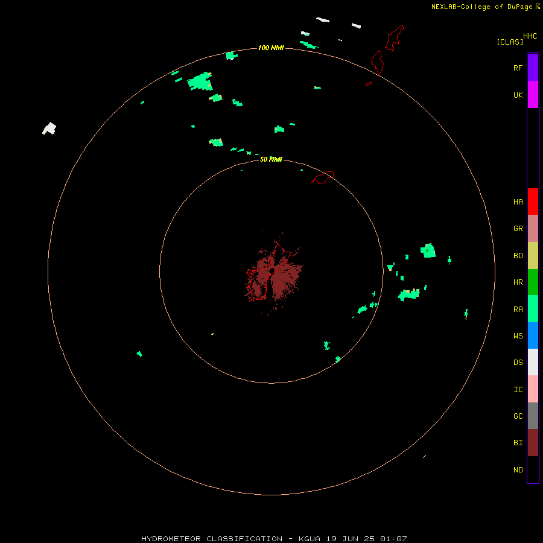The image size is (543, 543).
Task: Select the GR color swatch in legend
Action: tap(533, 229)
